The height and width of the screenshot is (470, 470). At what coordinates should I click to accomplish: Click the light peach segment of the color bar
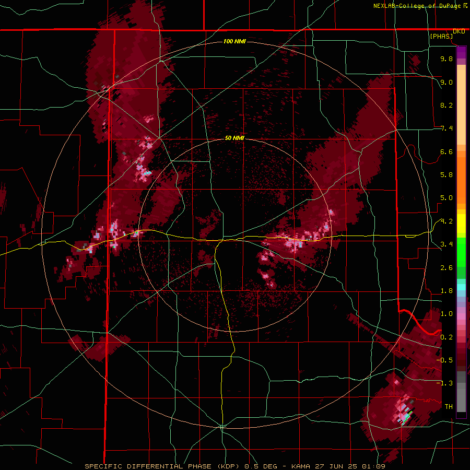(461, 108)
